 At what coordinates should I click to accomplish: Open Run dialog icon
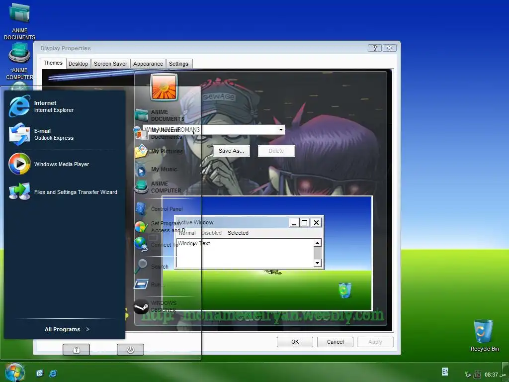[142, 285]
